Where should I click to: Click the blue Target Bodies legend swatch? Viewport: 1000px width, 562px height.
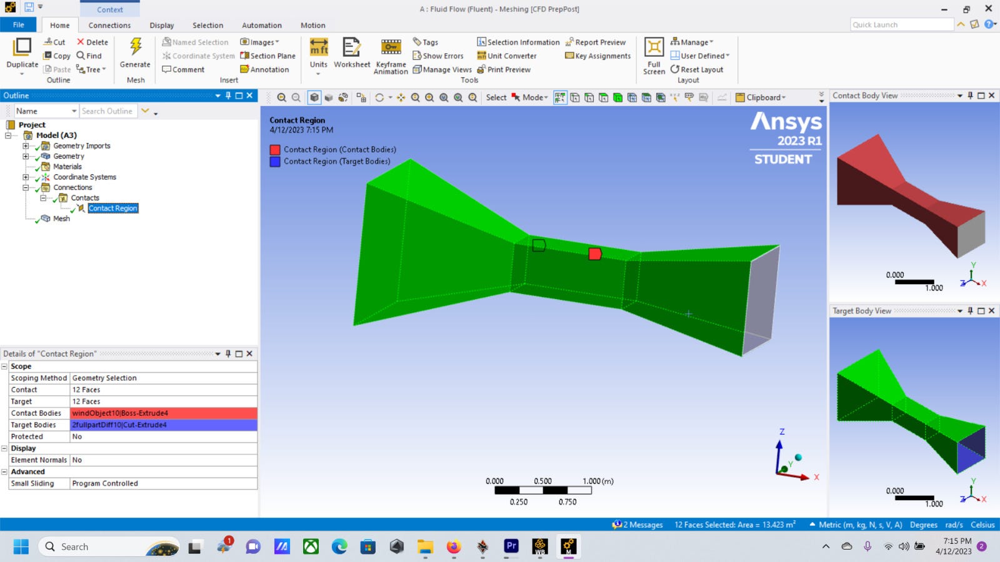275,161
